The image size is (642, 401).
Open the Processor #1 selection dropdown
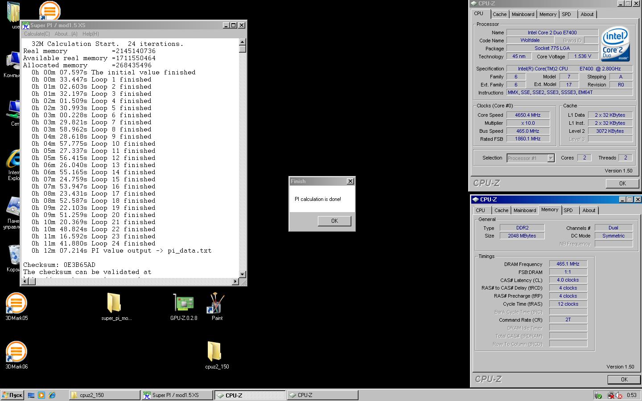pyautogui.click(x=531, y=158)
